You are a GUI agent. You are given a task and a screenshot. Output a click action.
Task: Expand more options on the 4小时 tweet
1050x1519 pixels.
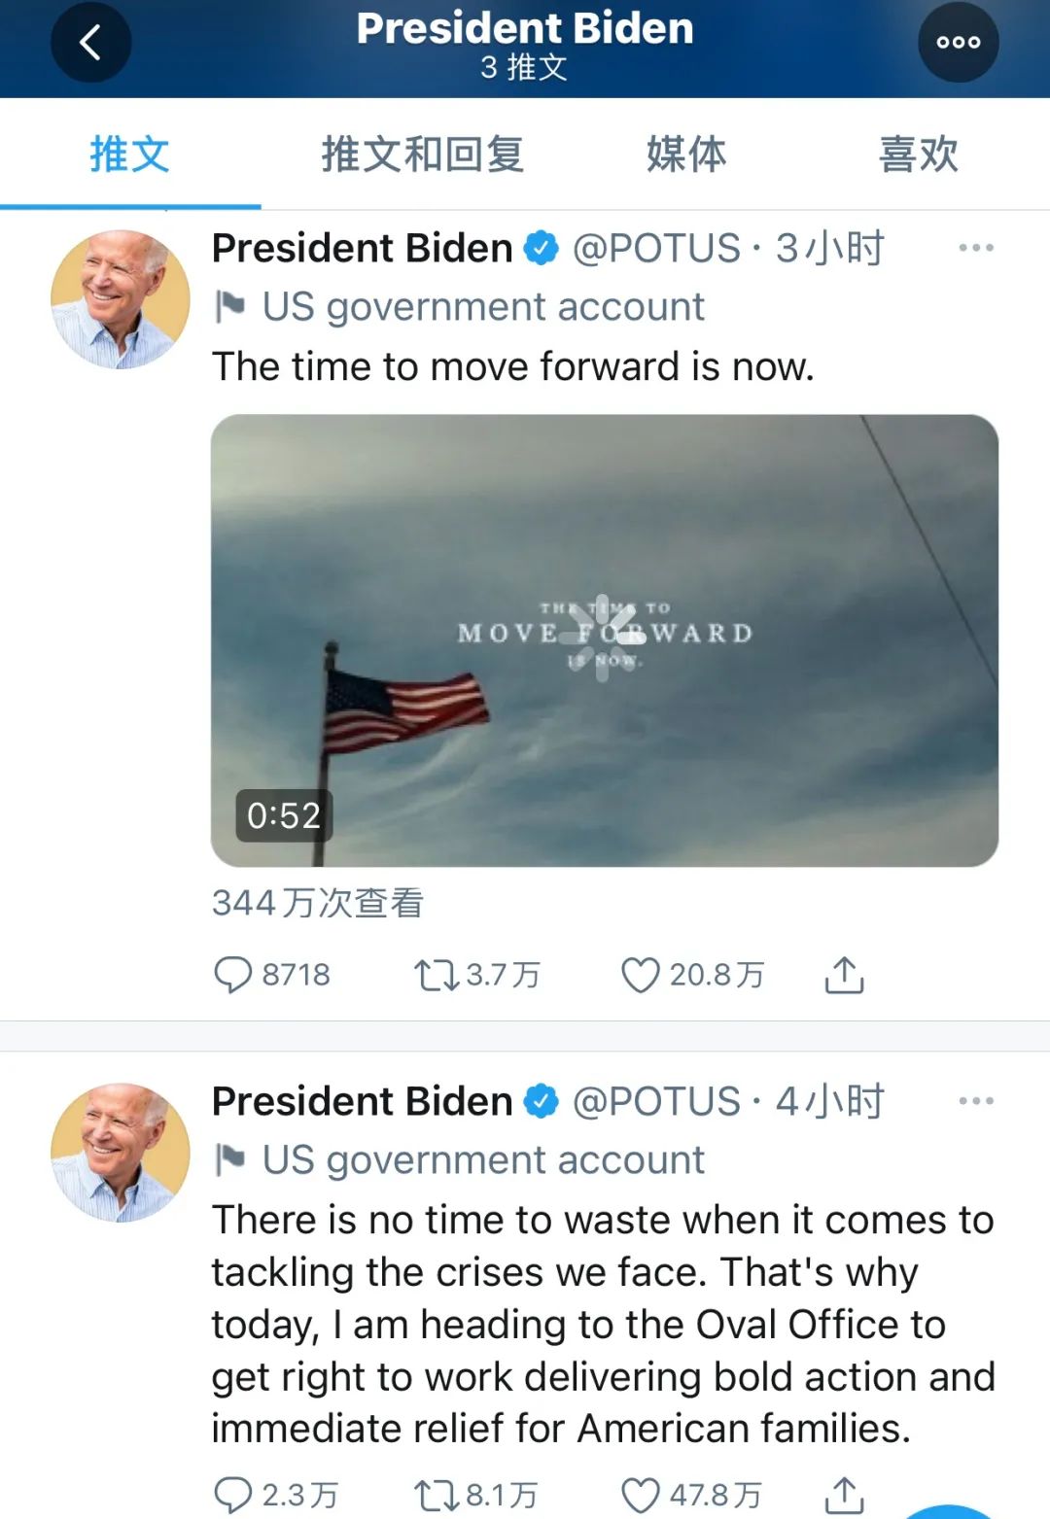click(975, 1101)
